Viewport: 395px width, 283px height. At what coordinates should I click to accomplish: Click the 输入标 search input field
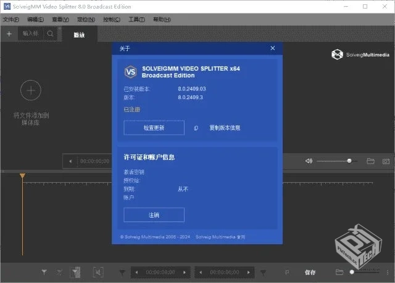pyautogui.click(x=30, y=33)
